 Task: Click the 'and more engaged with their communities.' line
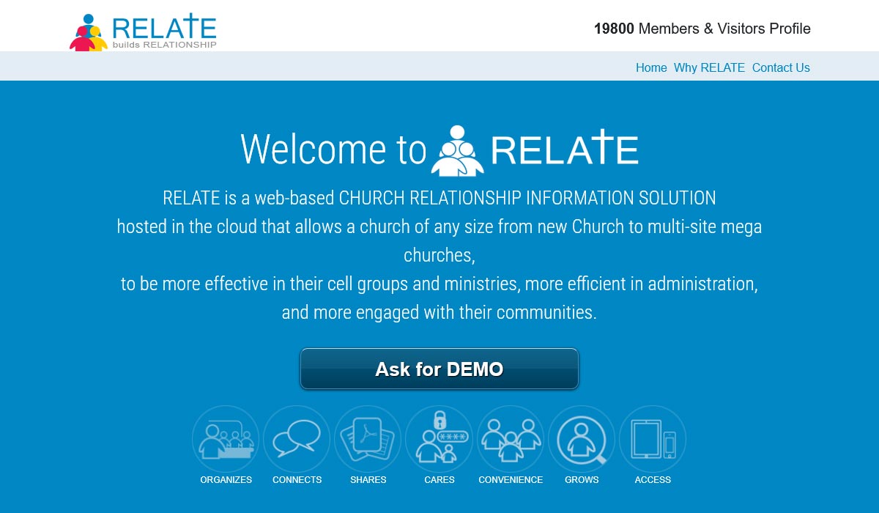tap(439, 313)
